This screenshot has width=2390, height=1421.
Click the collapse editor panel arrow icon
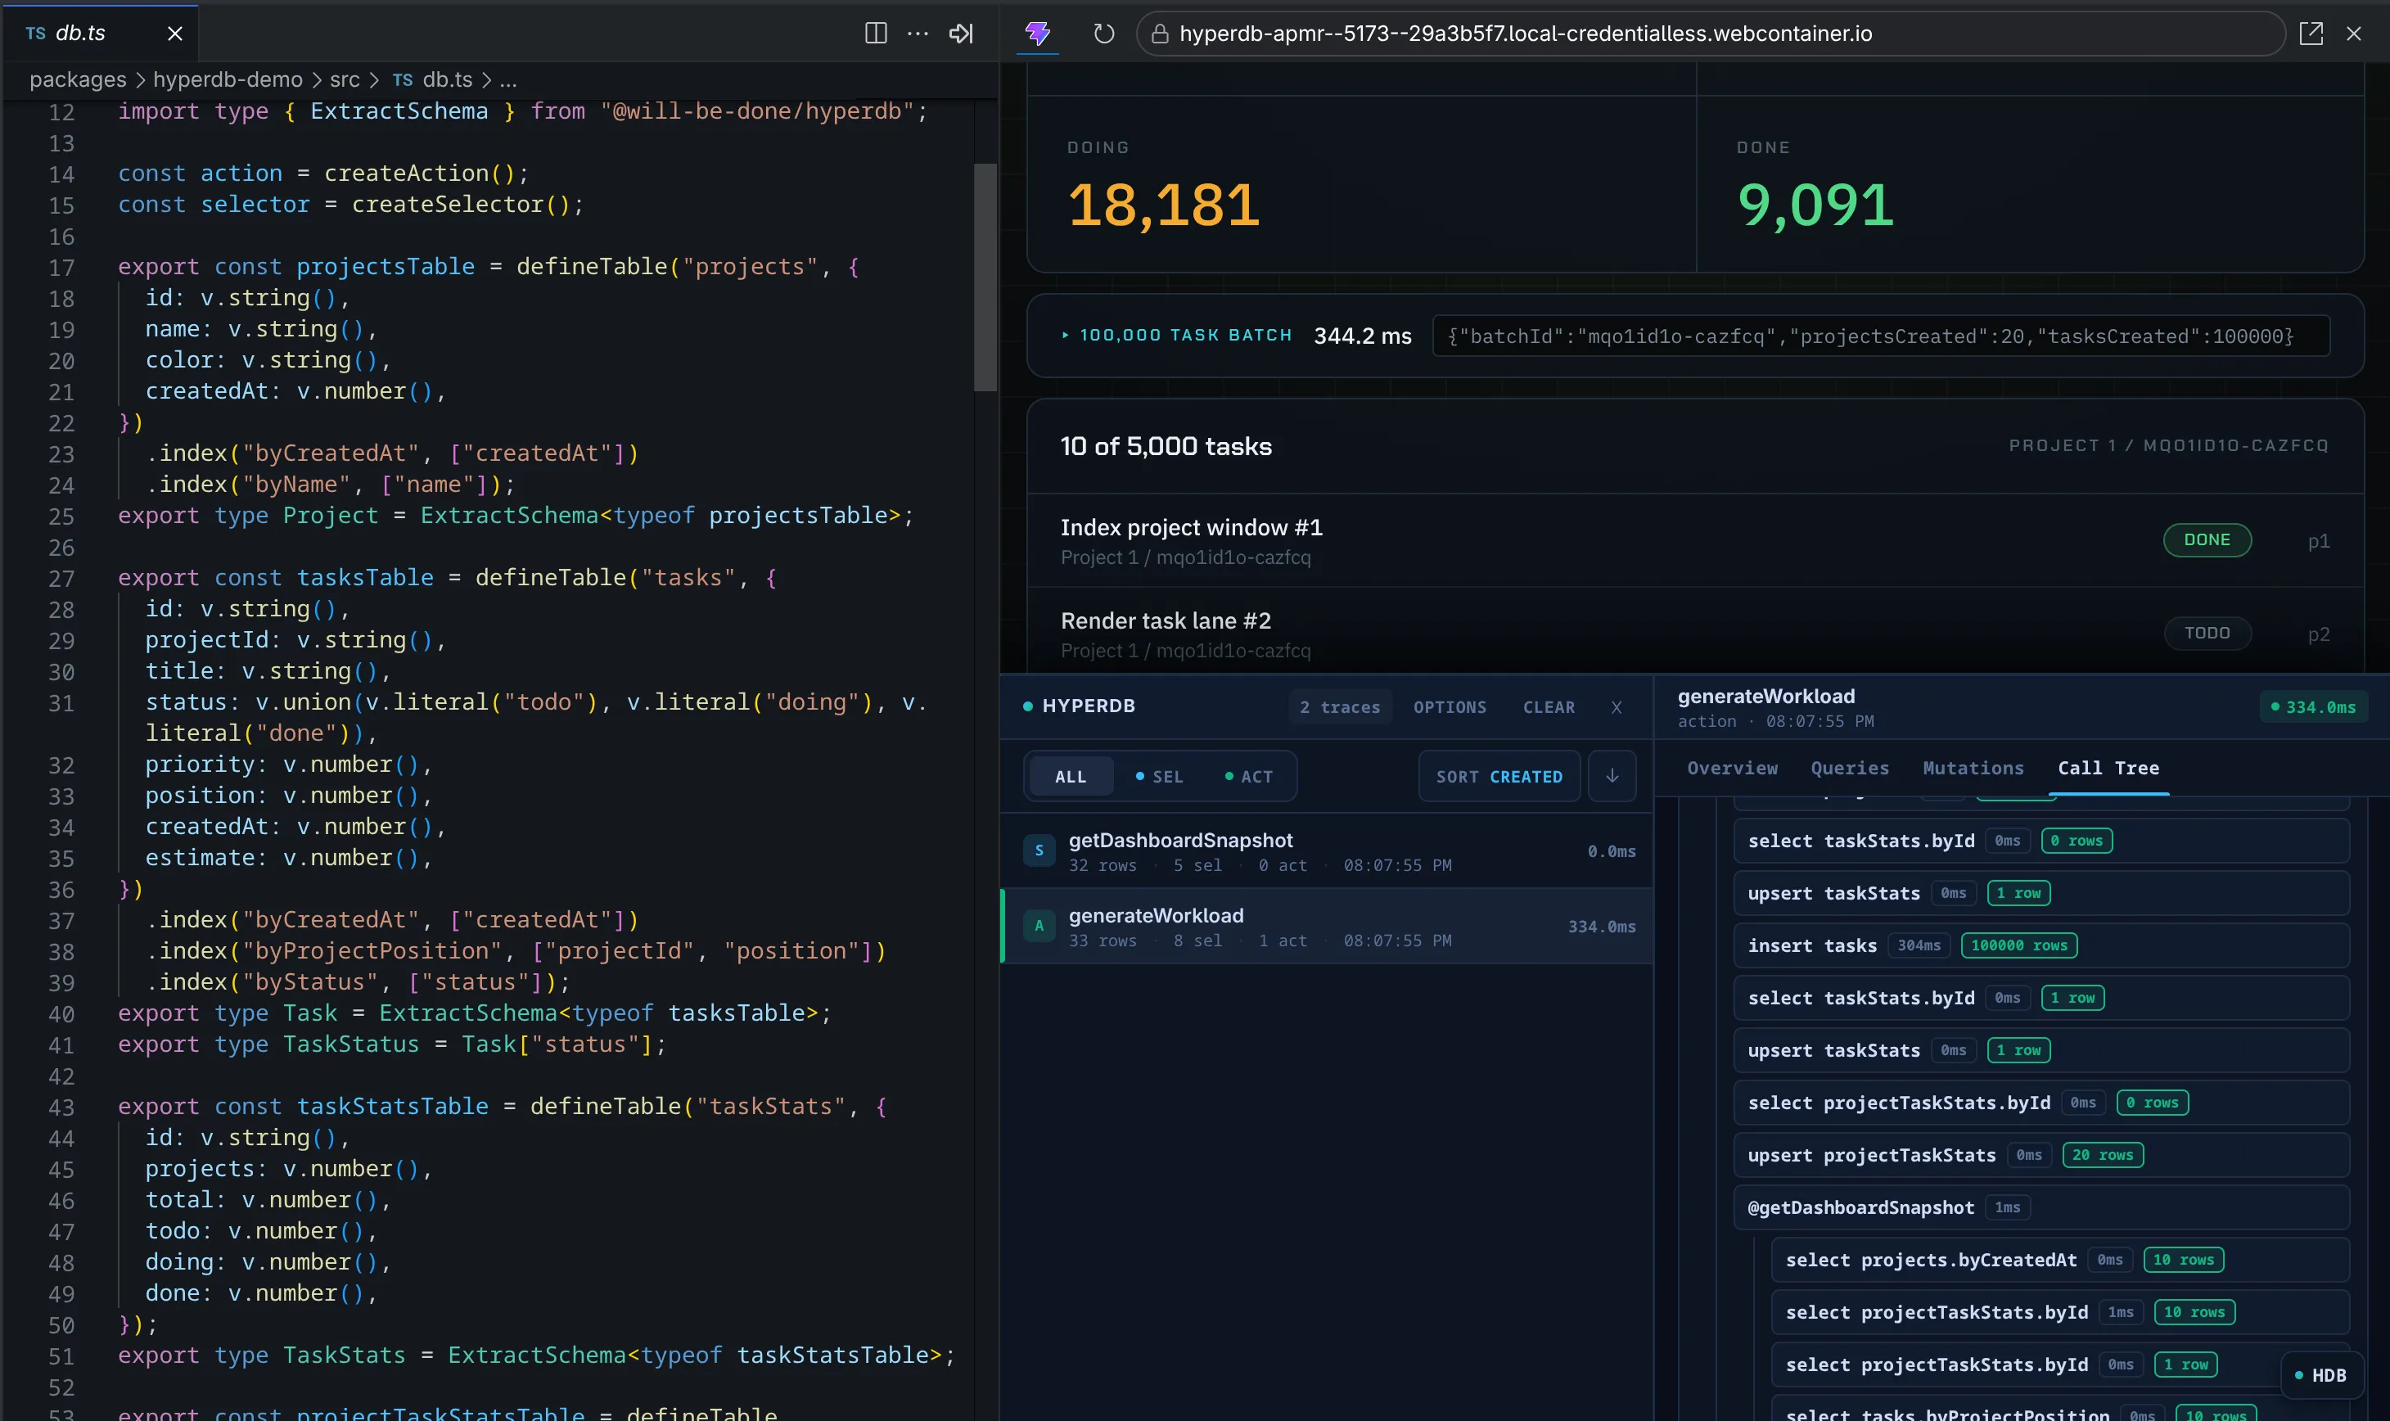click(960, 34)
